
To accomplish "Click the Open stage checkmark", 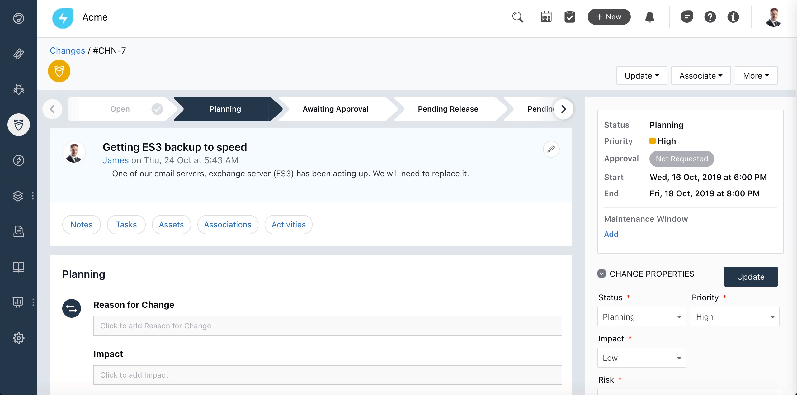I will 157,109.
